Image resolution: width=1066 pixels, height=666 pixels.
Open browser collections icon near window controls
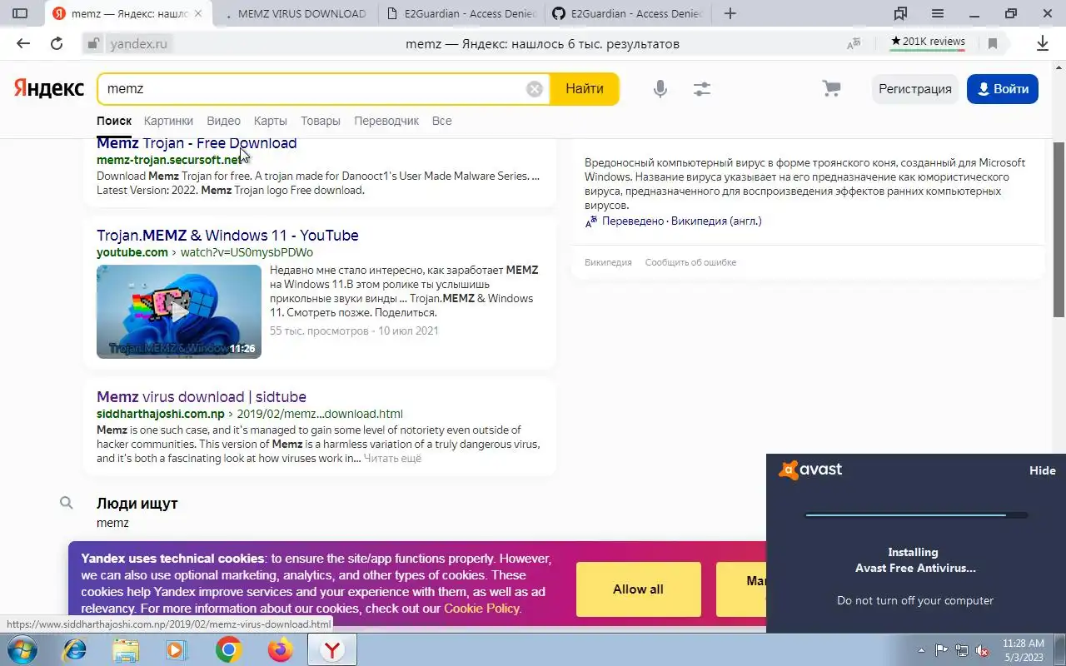pos(900,13)
